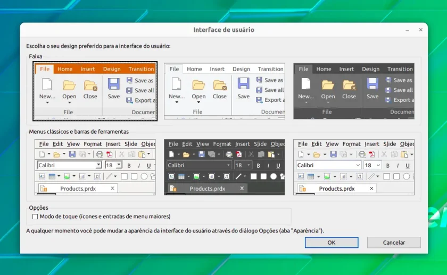447x275 pixels.
Task: Click Design tab in white ribbon preview
Action: click(x=241, y=69)
